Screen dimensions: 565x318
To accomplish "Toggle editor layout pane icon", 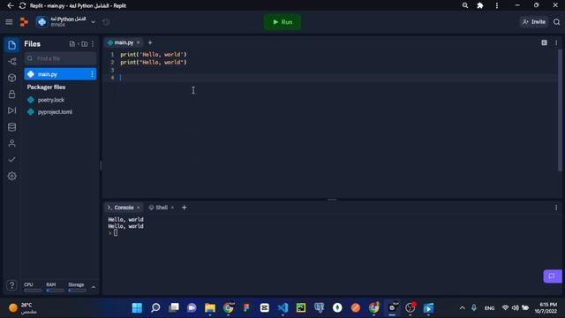I will (544, 42).
